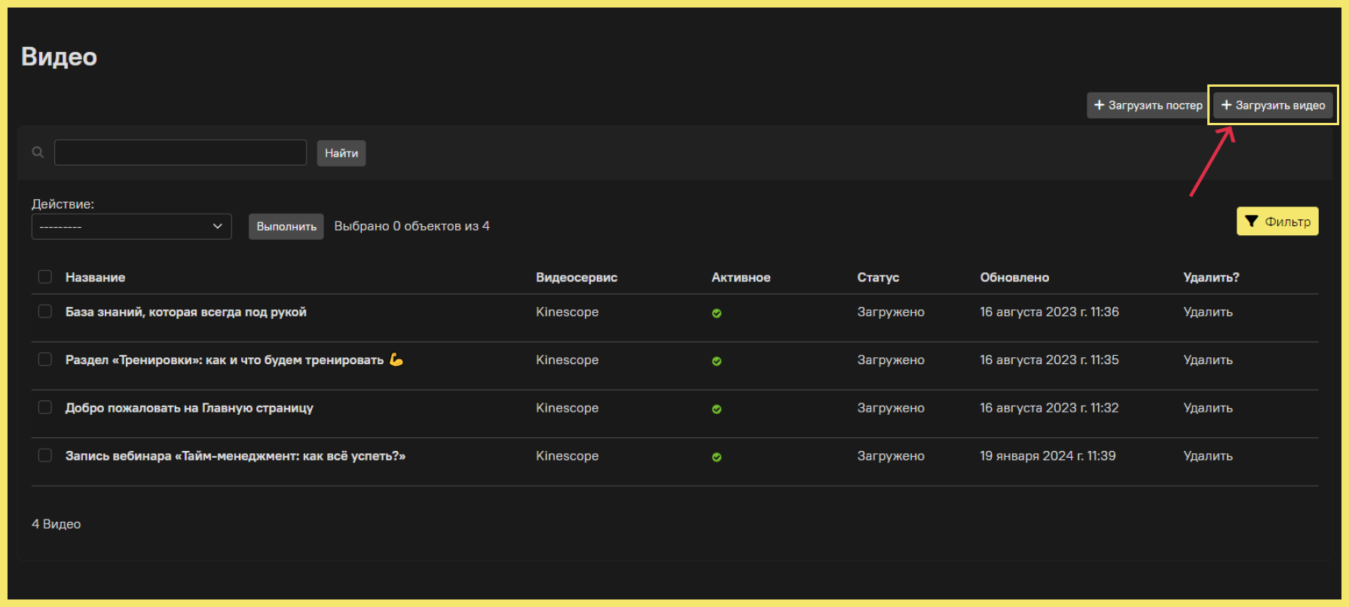Screen dimensions: 1349x607
Task: Click «Загружено» status in «Добро пожаловать» row
Action: tap(891, 408)
